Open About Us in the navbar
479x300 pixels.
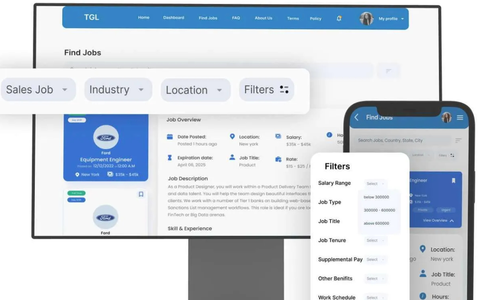(x=263, y=18)
